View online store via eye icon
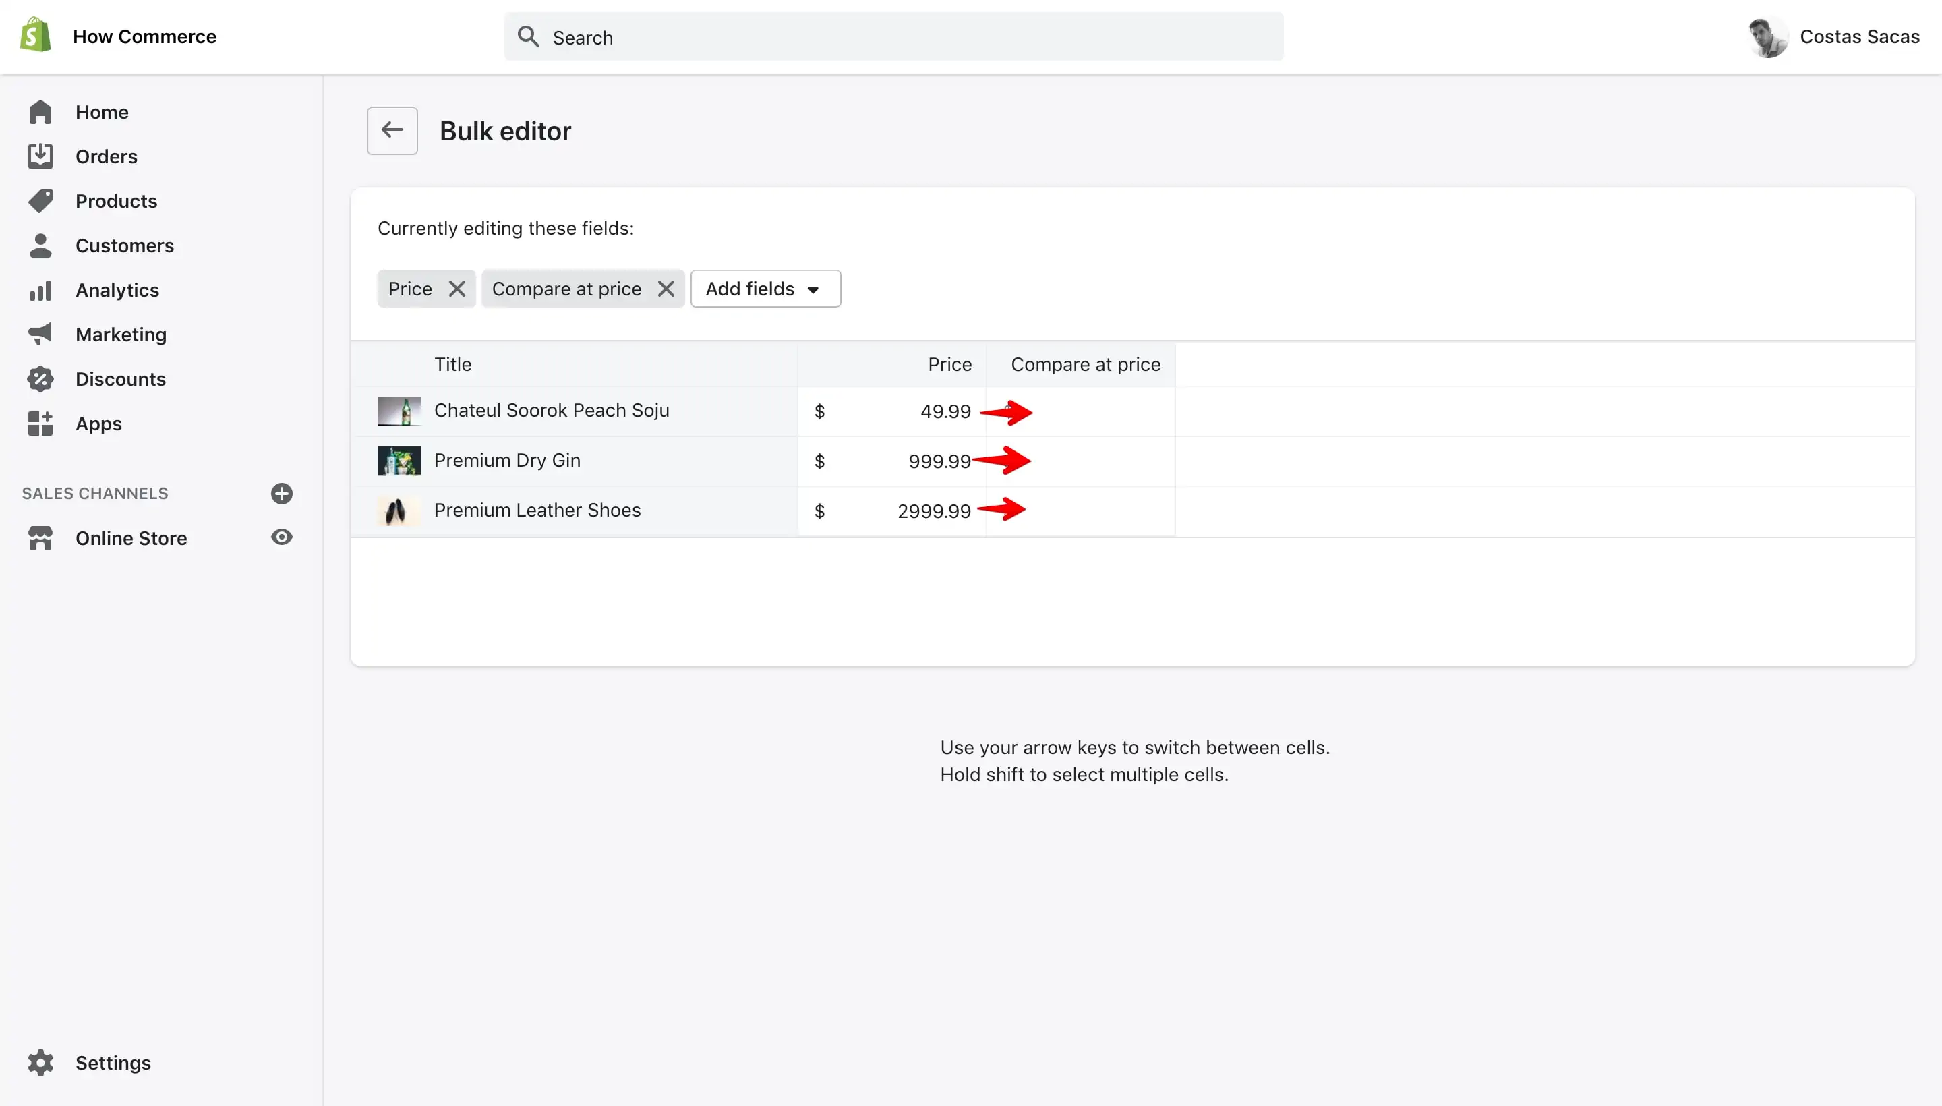 [x=282, y=537]
